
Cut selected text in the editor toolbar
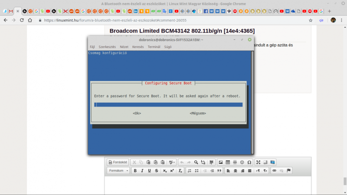pyautogui.click(x=134, y=162)
